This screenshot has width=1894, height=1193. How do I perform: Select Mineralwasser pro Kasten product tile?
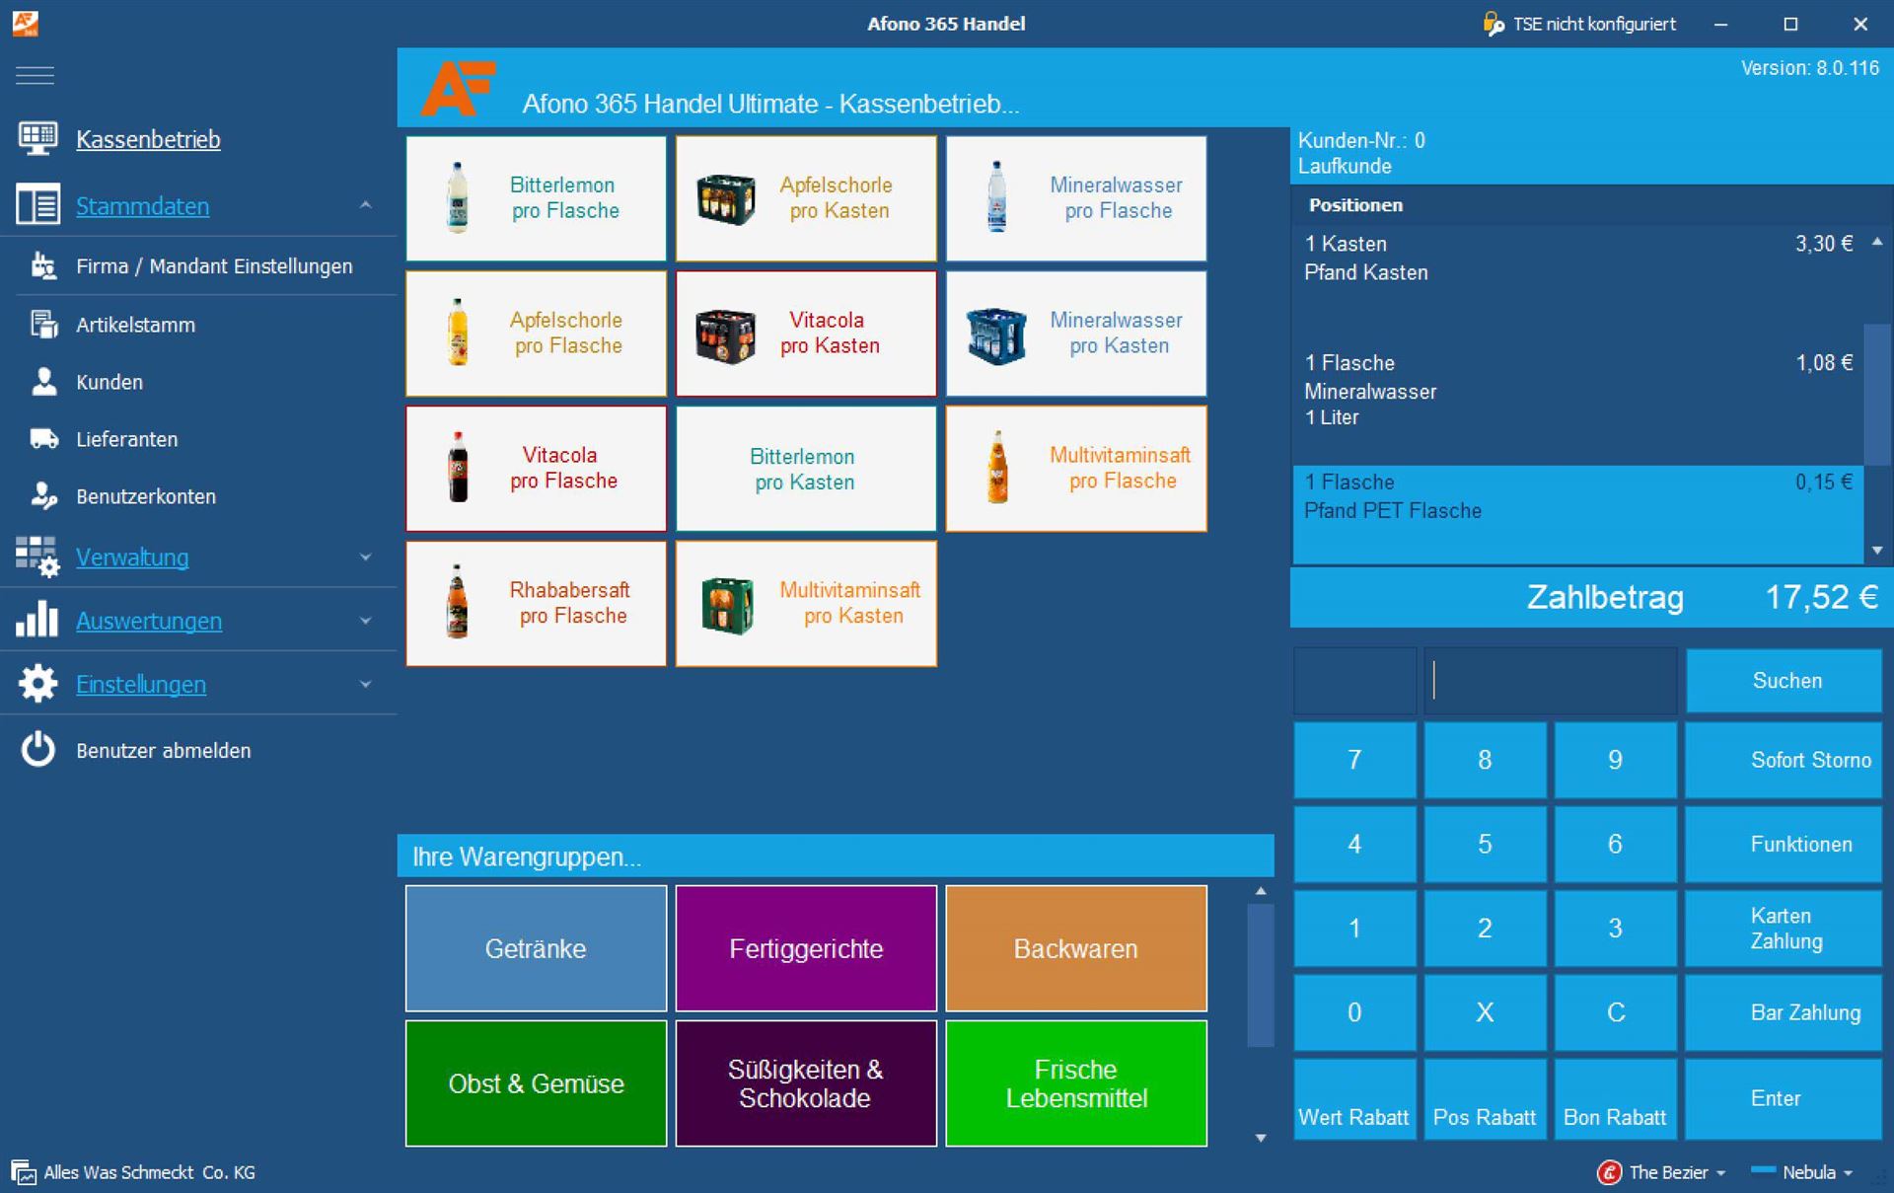1076,334
